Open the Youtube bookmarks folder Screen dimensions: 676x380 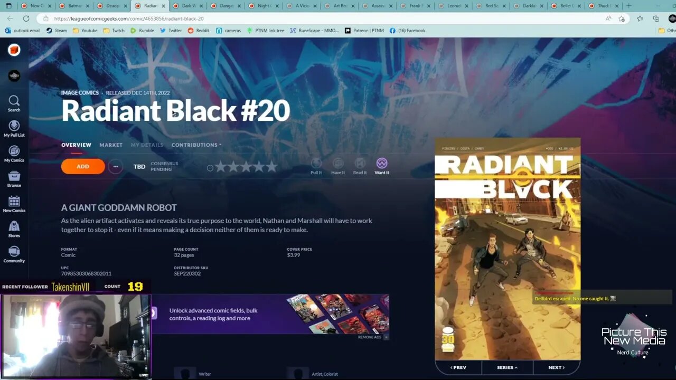click(x=85, y=31)
